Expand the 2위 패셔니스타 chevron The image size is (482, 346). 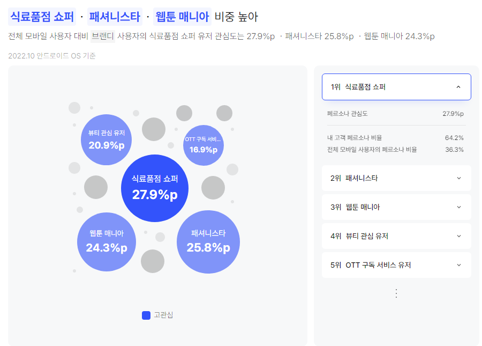458,178
